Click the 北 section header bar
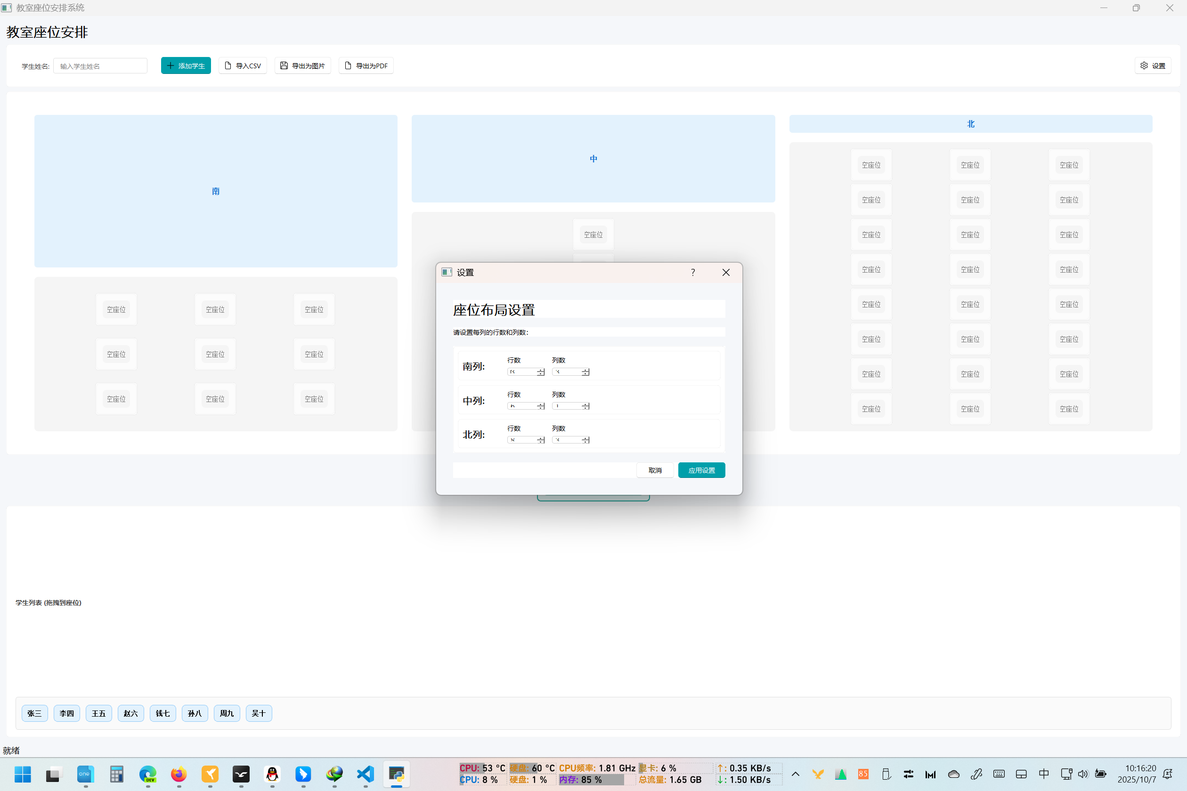 970,124
